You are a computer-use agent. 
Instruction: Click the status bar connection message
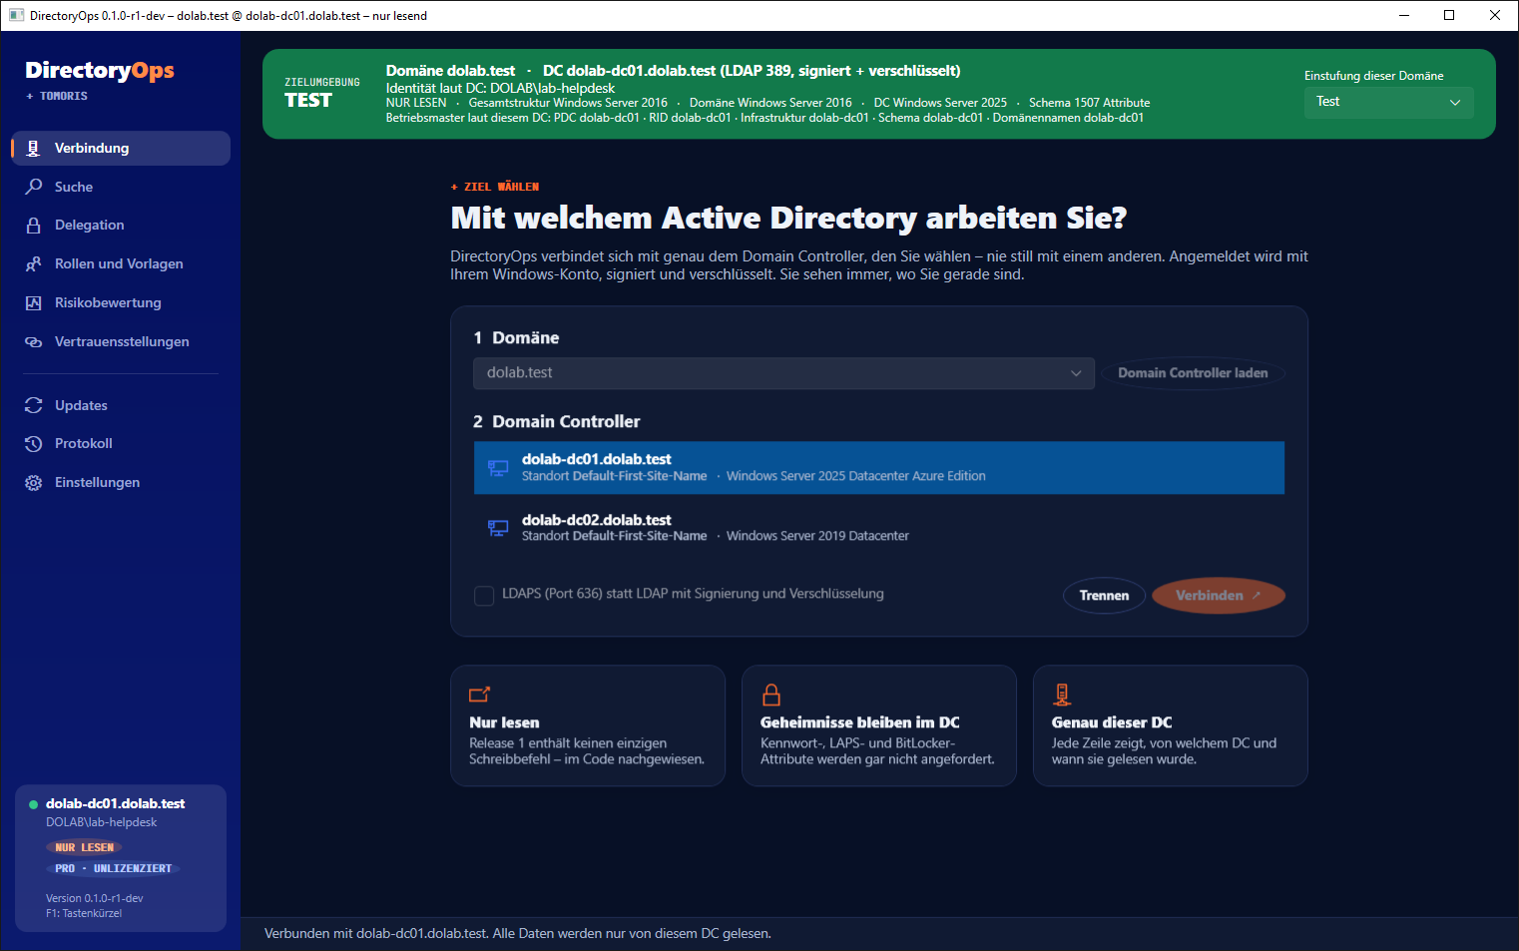click(x=518, y=934)
